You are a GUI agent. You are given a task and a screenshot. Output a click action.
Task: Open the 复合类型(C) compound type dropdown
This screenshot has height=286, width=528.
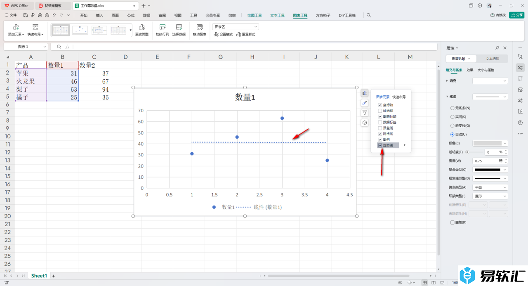(x=490, y=170)
